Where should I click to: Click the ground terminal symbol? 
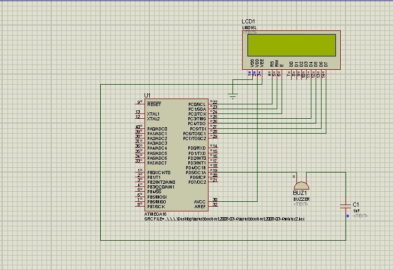click(x=232, y=96)
